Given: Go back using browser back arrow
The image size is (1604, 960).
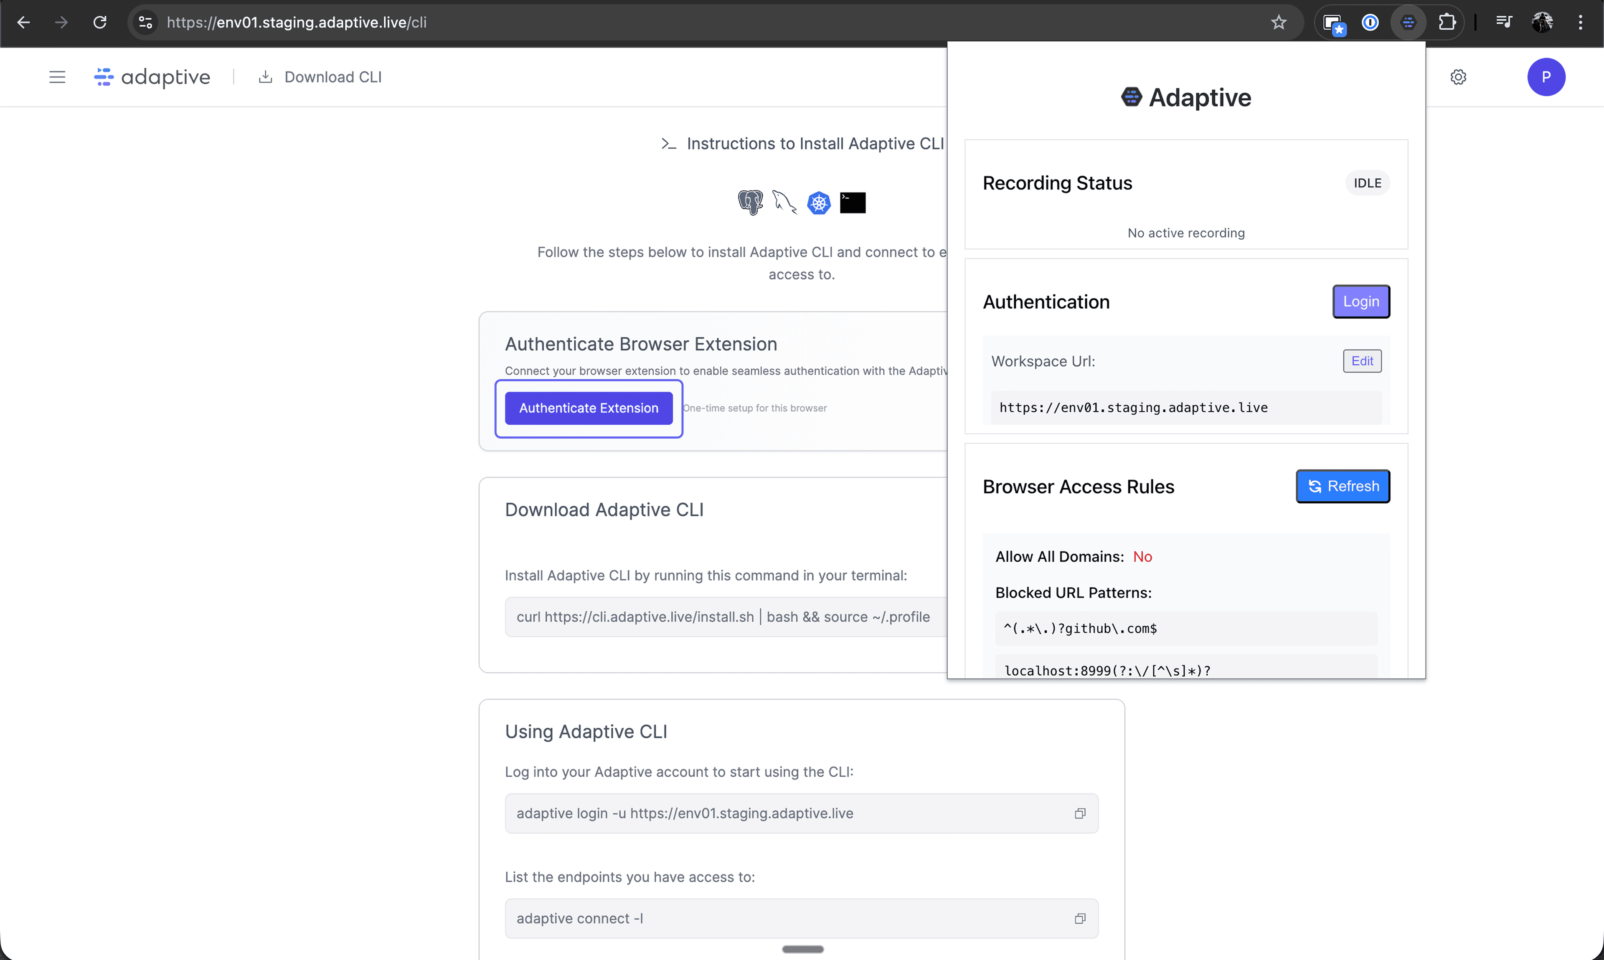Looking at the screenshot, I should tap(24, 23).
